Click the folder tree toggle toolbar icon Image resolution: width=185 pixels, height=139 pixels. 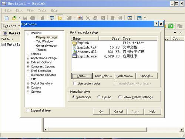point(60,18)
